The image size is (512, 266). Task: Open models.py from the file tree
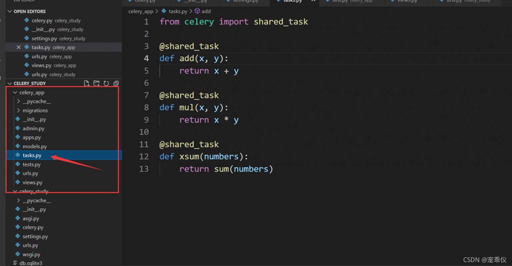34,146
